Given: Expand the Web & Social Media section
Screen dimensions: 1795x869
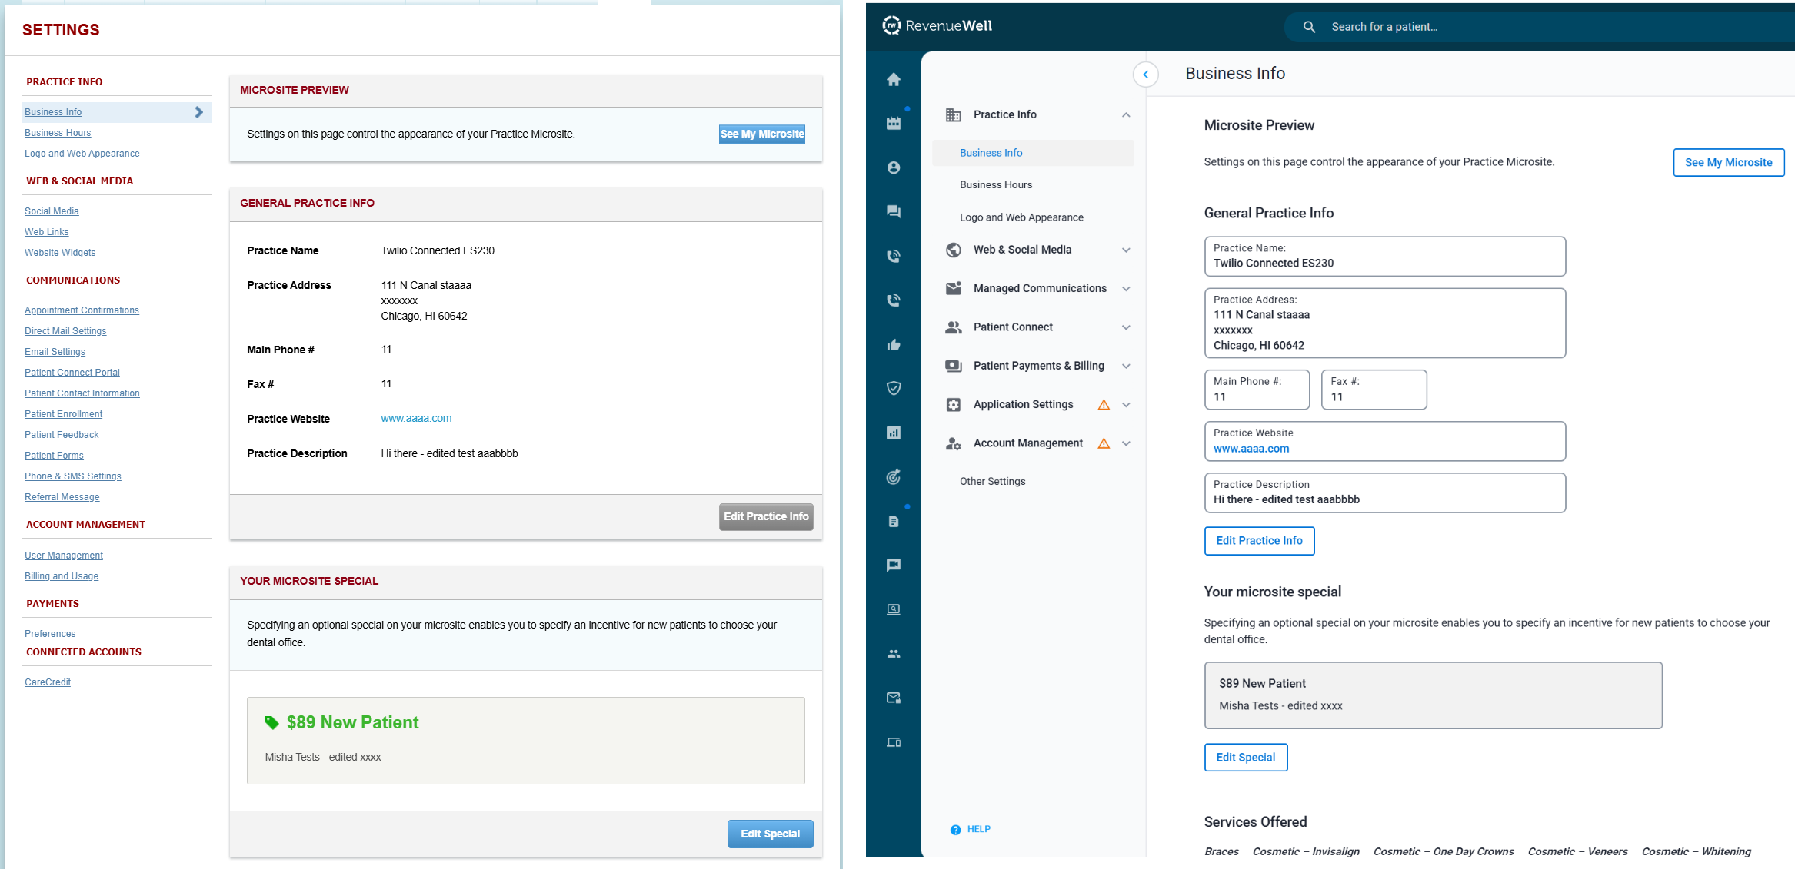Looking at the screenshot, I should coord(1125,250).
